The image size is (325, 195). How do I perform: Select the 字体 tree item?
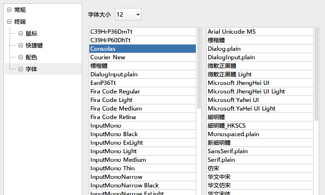pos(31,69)
